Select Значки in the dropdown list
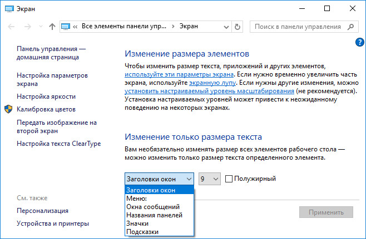This screenshot has height=239, width=366. [x=159, y=223]
